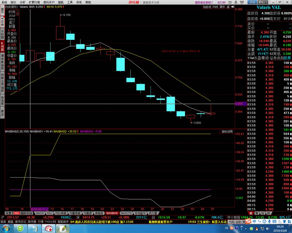This screenshot has width=292, height=233.
Task: Select 首页 in left sidebar
Action: (x=2, y=11)
